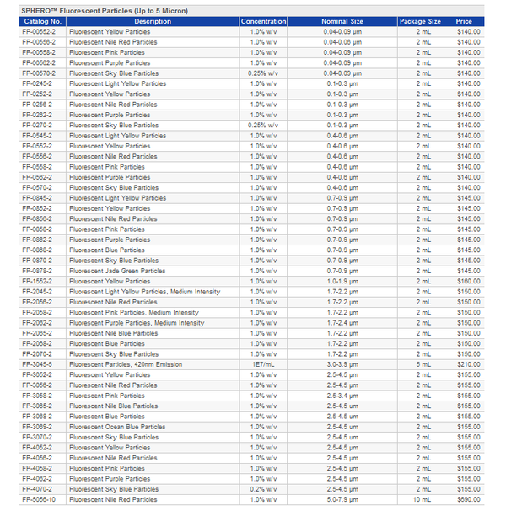Click 'Fluorescent Particles, 420nm Emission' description
Viewport: 506px width, 506px height.
click(x=126, y=364)
